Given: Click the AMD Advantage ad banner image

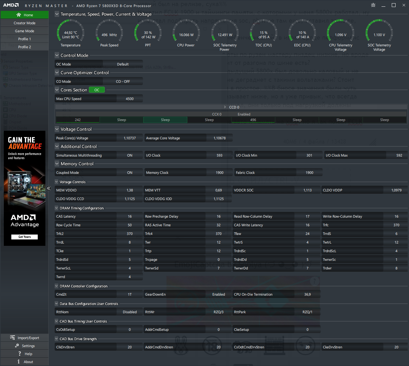Looking at the screenshot, I should [x=25, y=188].
